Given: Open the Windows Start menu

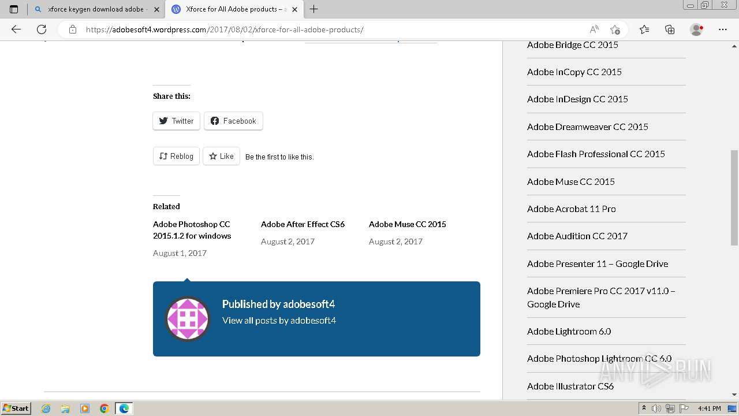Looking at the screenshot, I should 16,408.
